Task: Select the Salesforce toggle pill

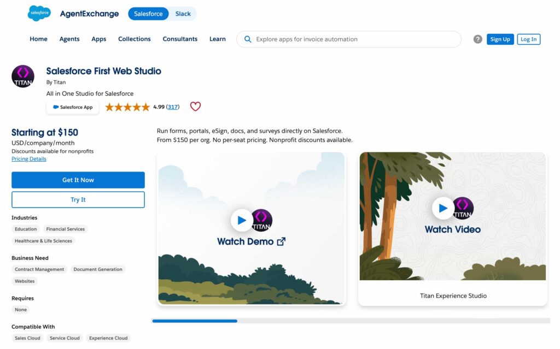Action: point(148,14)
